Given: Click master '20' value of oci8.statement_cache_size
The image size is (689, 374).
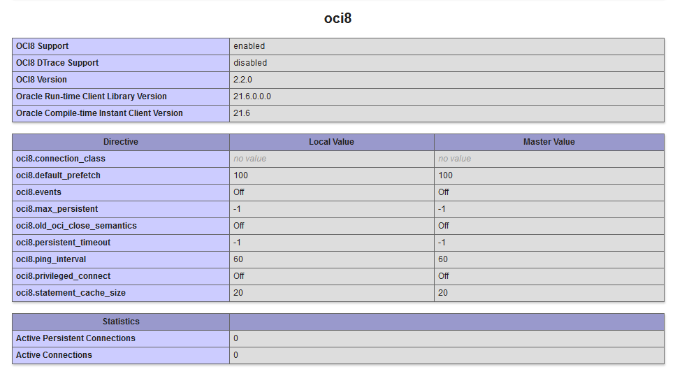Looking at the screenshot, I should pyautogui.click(x=443, y=293).
